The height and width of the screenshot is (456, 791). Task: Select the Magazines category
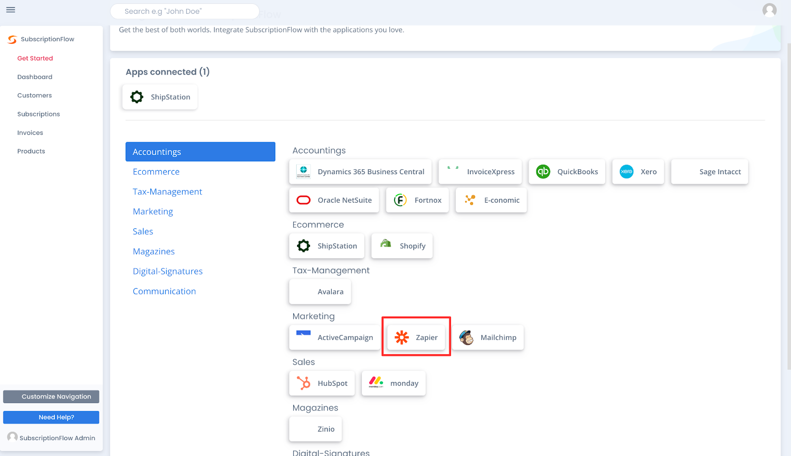(154, 251)
